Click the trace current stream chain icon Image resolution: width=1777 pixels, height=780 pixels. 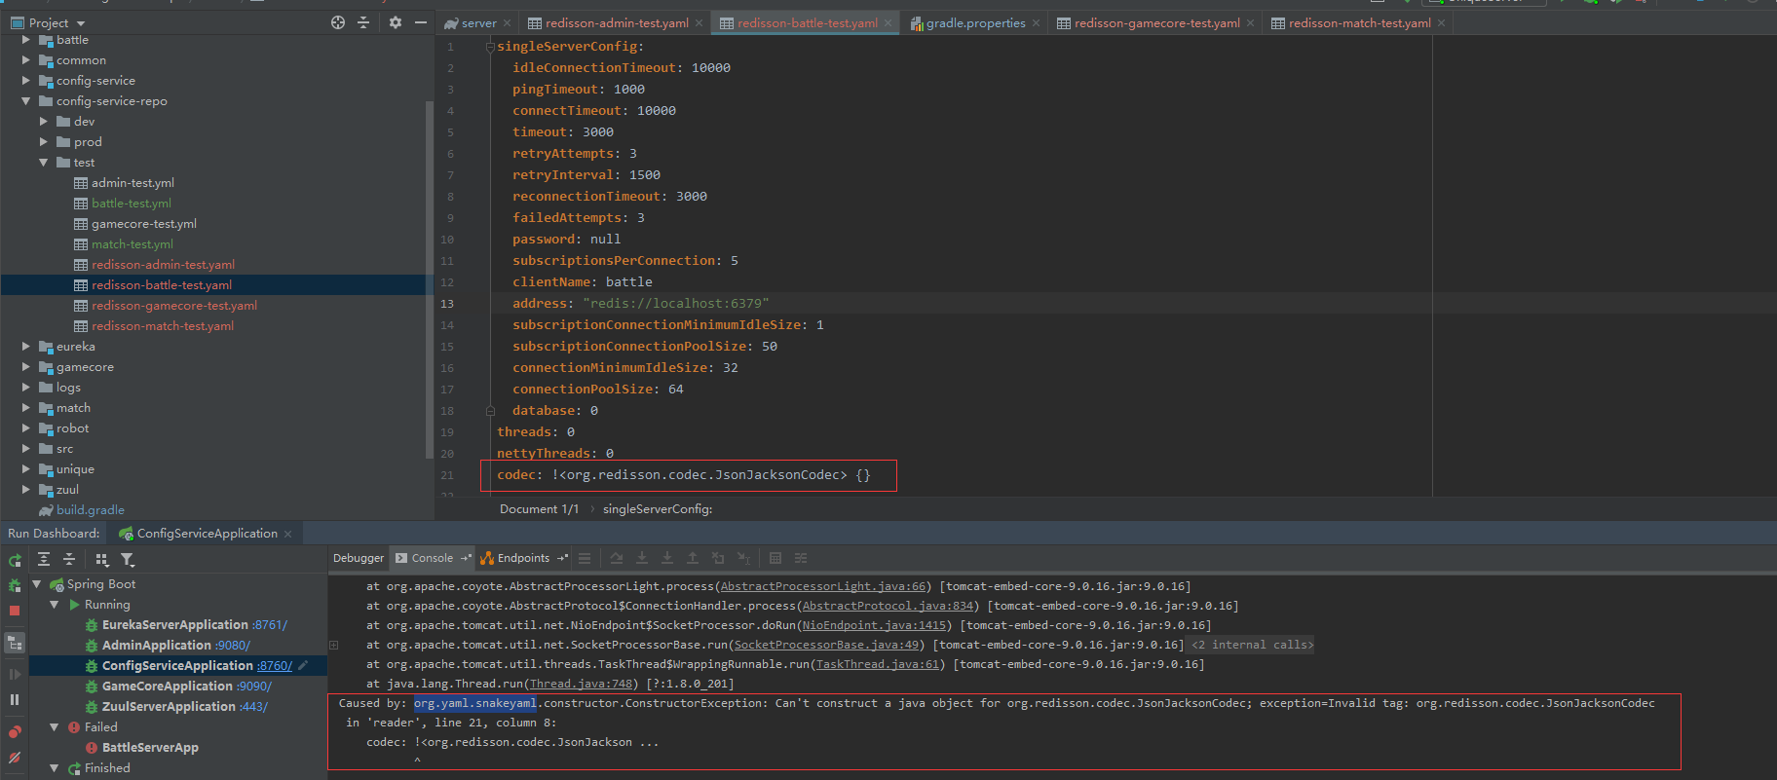(x=801, y=558)
